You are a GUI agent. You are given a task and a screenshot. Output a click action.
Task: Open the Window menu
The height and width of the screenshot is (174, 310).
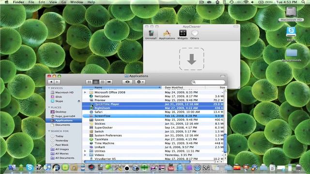pos(77,2)
